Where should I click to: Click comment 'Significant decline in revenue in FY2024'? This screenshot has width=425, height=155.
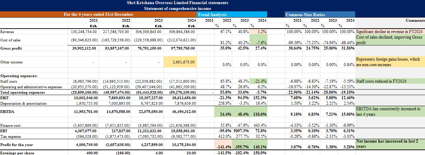click(390, 32)
